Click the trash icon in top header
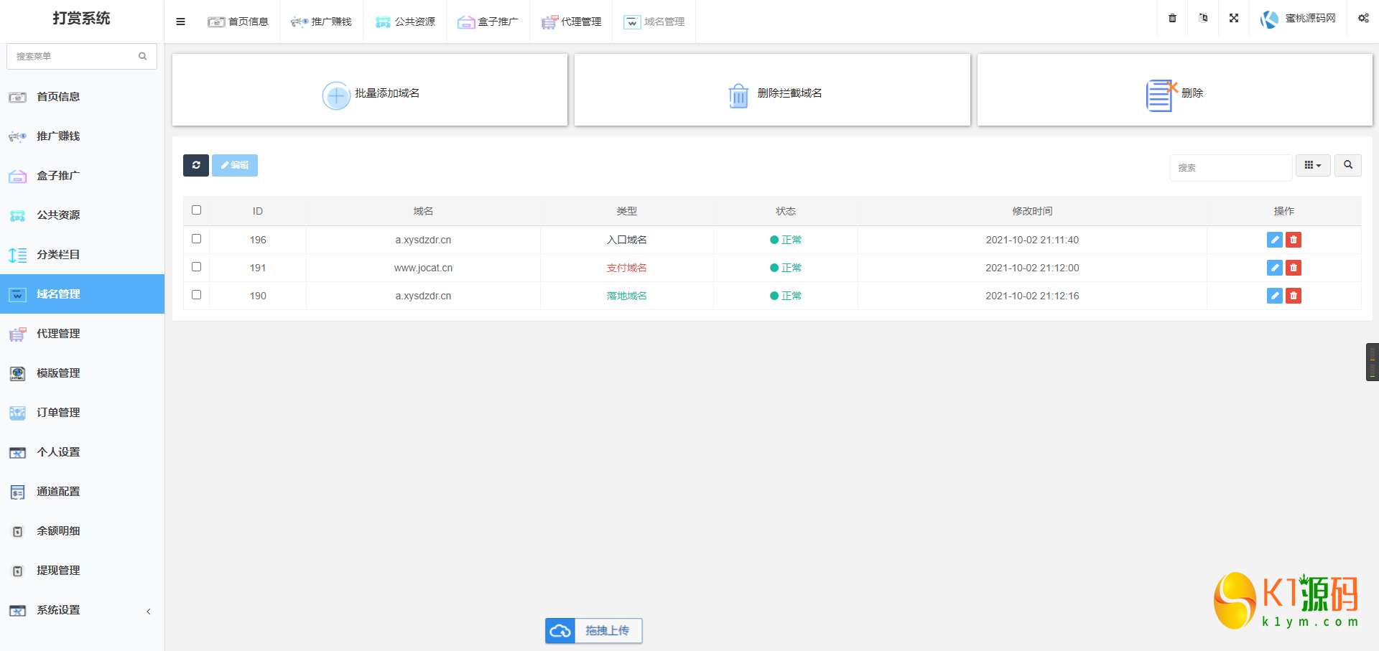Viewport: 1379px width, 651px height. pyautogui.click(x=1172, y=19)
